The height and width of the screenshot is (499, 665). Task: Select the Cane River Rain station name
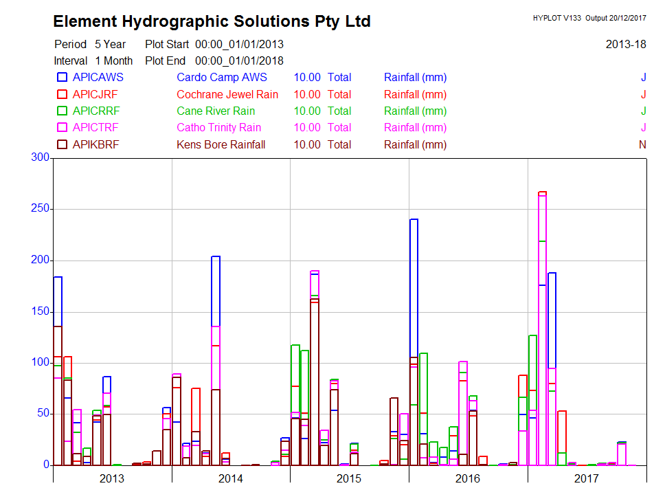pos(215,111)
